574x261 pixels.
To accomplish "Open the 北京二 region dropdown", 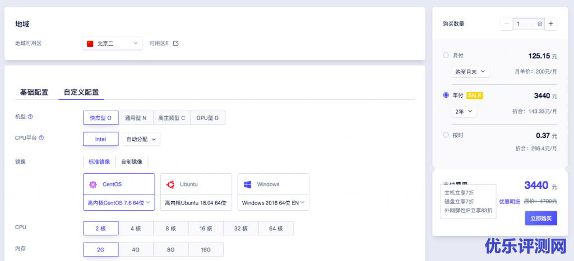I will tap(112, 43).
